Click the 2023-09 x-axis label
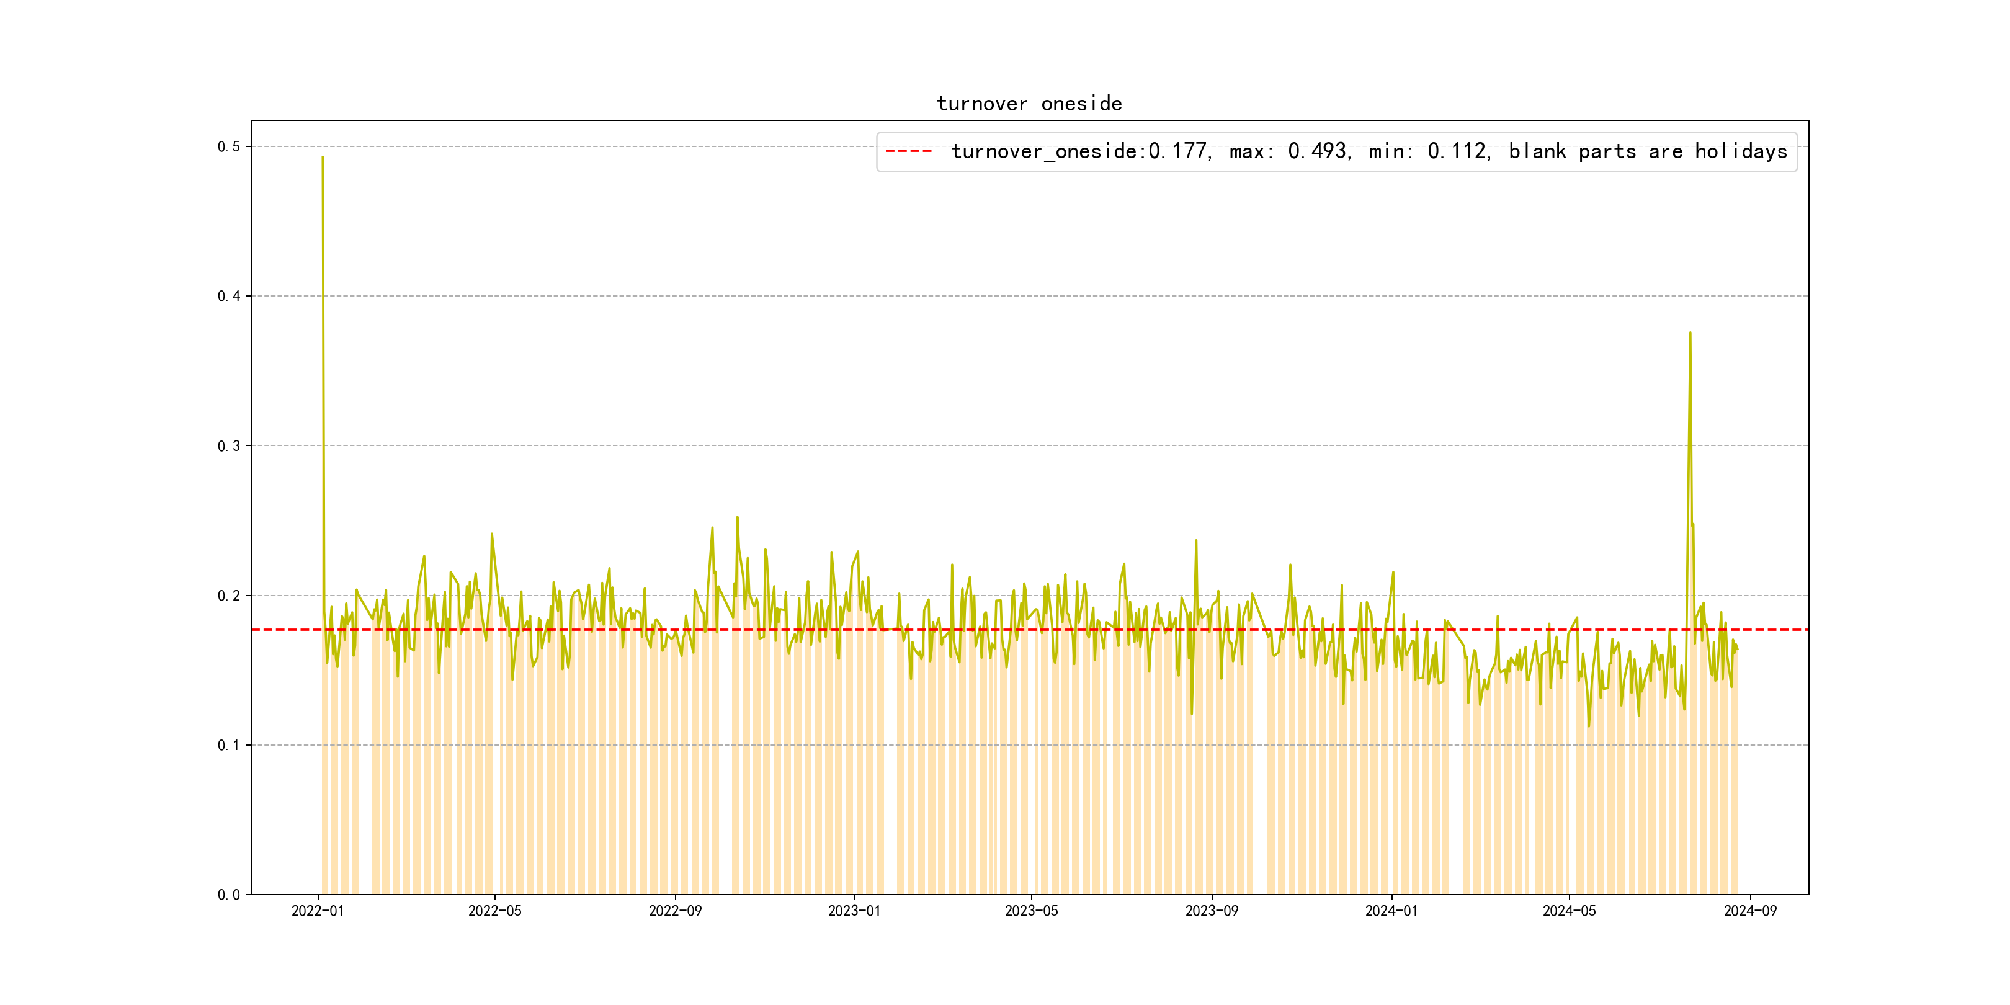This screenshot has height=1005, width=2010. click(1212, 911)
